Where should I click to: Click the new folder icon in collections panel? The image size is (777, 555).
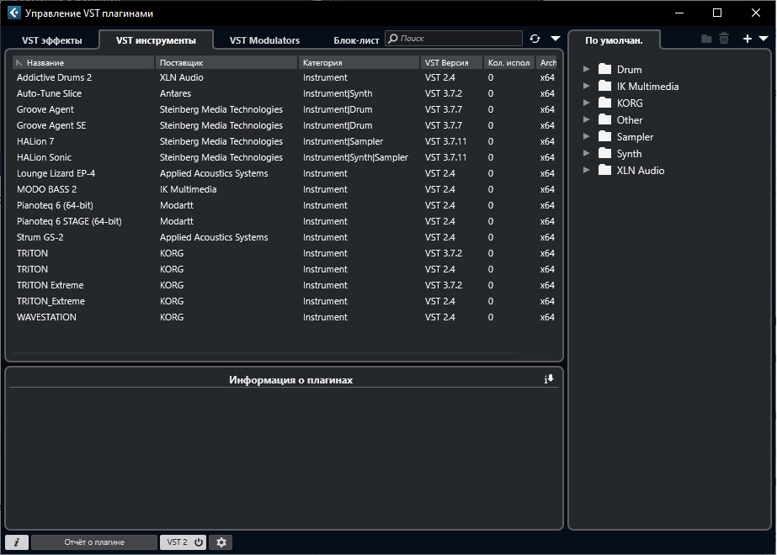click(x=706, y=39)
